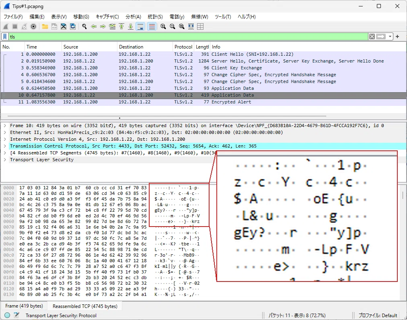Open the キャプチャ(C) menu
This screenshot has width=407, height=320.
[x=107, y=17]
